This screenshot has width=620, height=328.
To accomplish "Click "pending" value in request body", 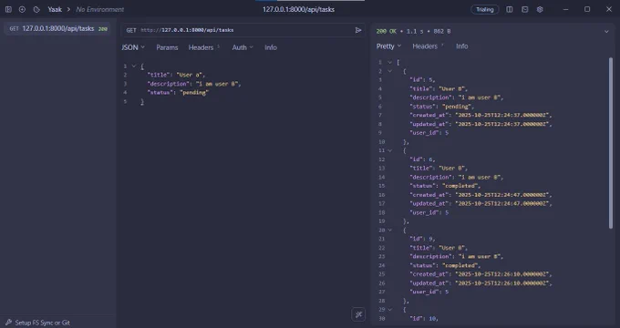I will coord(193,92).
